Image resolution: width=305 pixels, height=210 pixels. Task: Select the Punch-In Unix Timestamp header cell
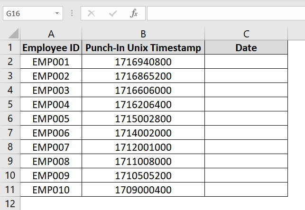(x=143, y=47)
